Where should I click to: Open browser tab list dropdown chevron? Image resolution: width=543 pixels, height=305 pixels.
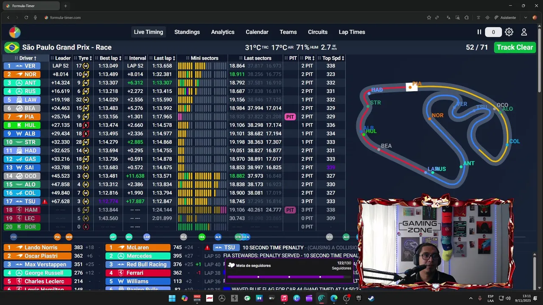(525, 17)
